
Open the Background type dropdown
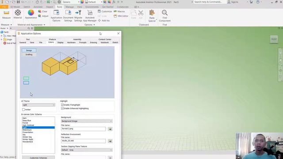87,121
